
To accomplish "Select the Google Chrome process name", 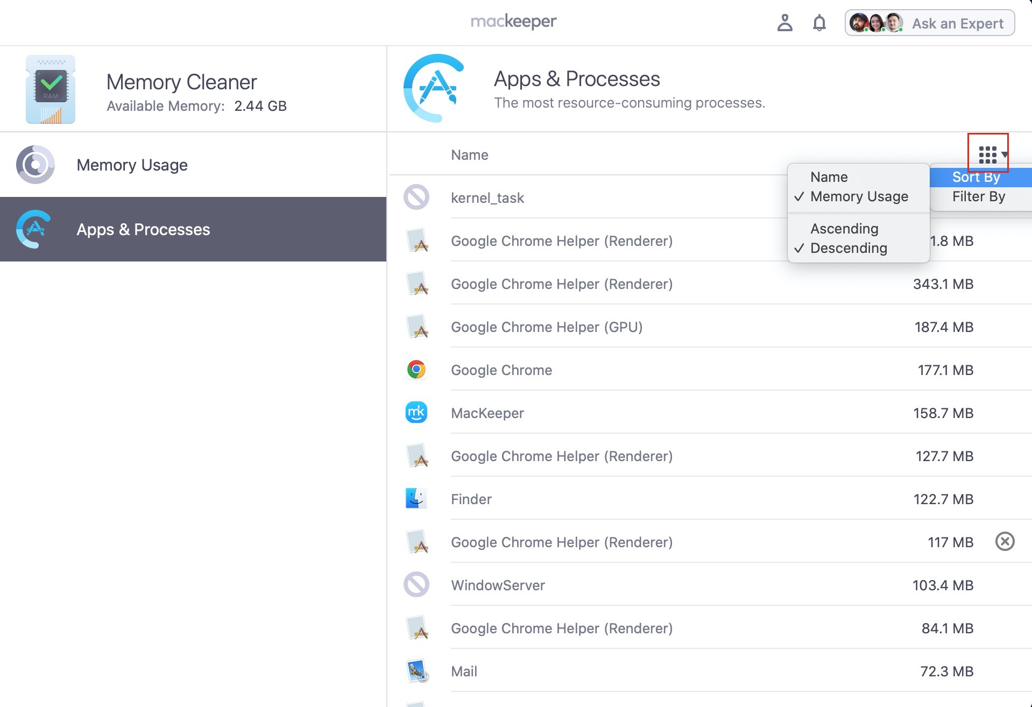I will (501, 370).
